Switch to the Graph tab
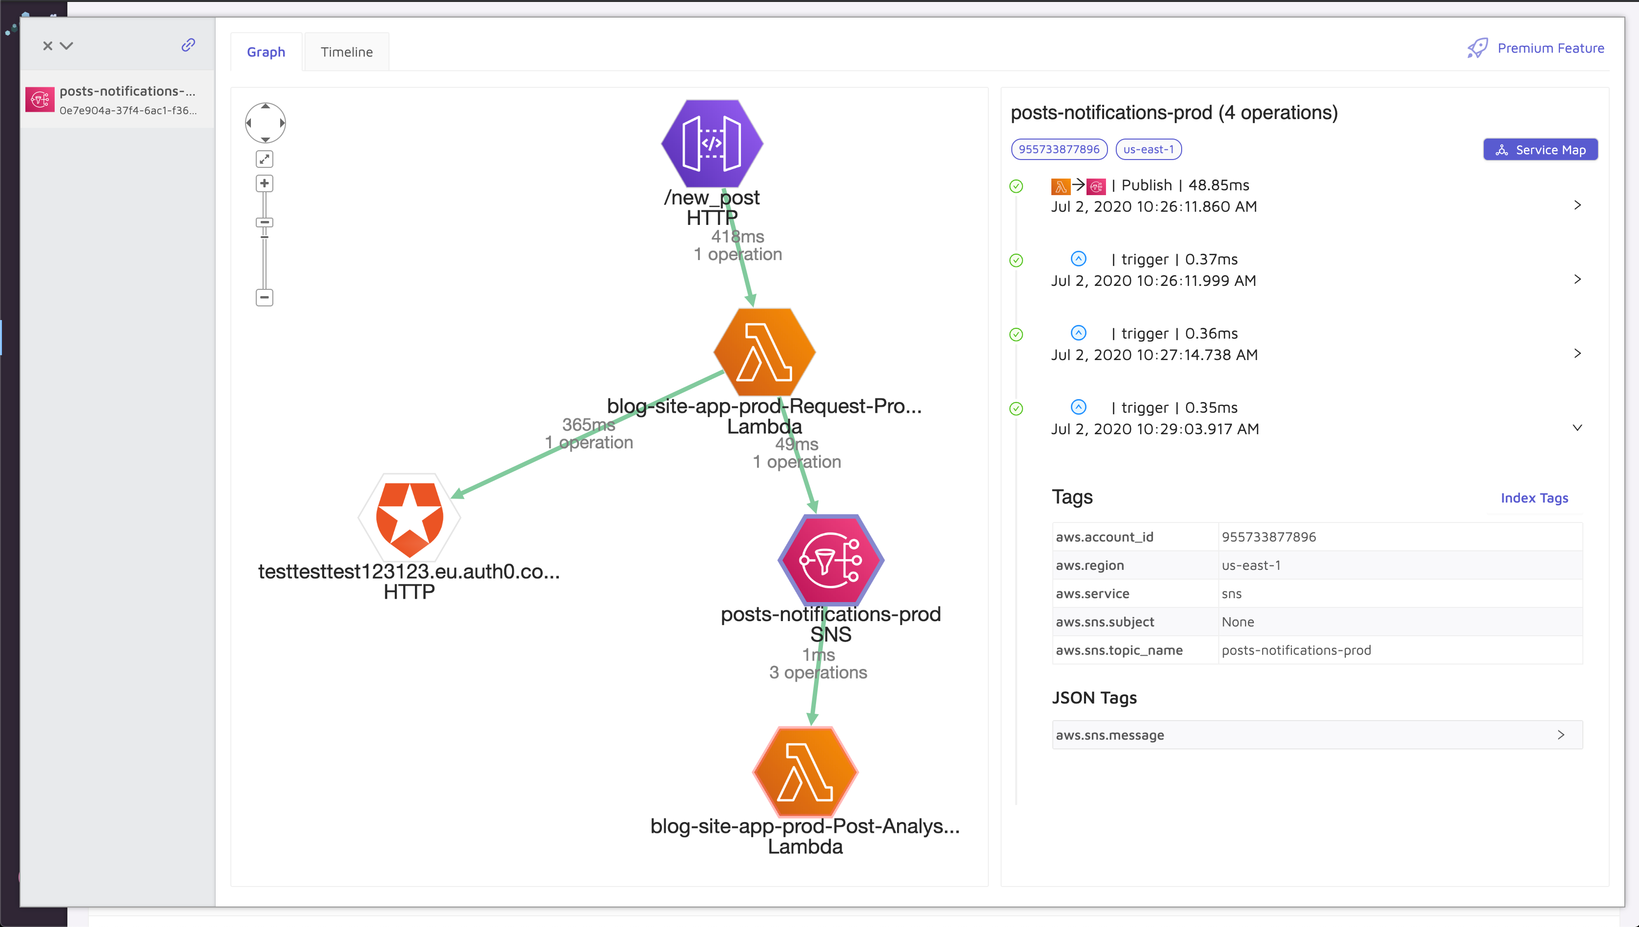Viewport: 1639px width, 927px height. [x=266, y=52]
